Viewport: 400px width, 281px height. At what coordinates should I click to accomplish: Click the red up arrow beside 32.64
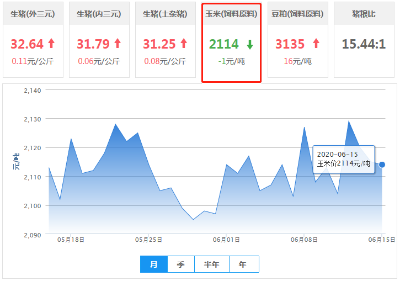coord(51,44)
